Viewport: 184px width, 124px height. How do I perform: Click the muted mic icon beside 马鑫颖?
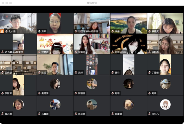pyautogui.click(x=39, y=114)
